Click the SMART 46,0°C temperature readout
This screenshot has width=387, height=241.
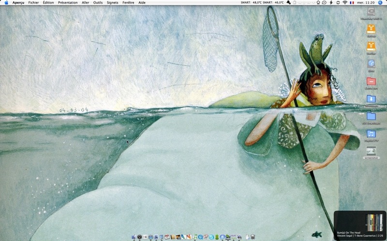[273, 3]
